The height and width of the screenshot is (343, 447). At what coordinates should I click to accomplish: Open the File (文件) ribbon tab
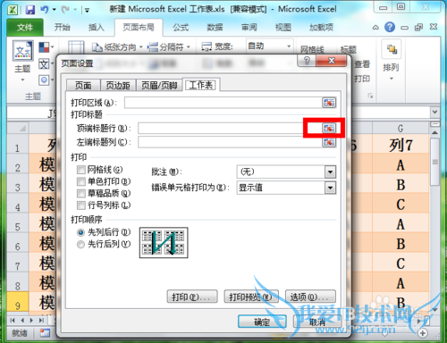click(x=25, y=28)
